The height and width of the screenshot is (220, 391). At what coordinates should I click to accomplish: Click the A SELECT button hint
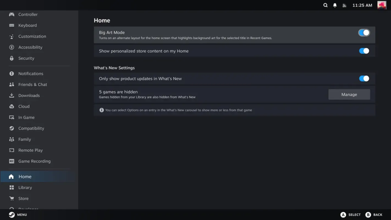[x=351, y=215]
